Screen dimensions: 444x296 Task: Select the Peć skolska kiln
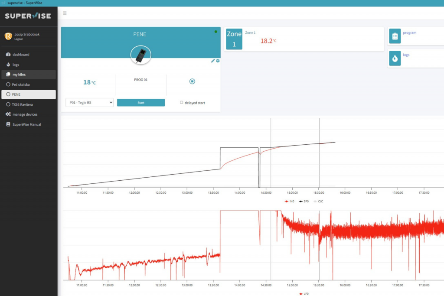click(x=29, y=85)
